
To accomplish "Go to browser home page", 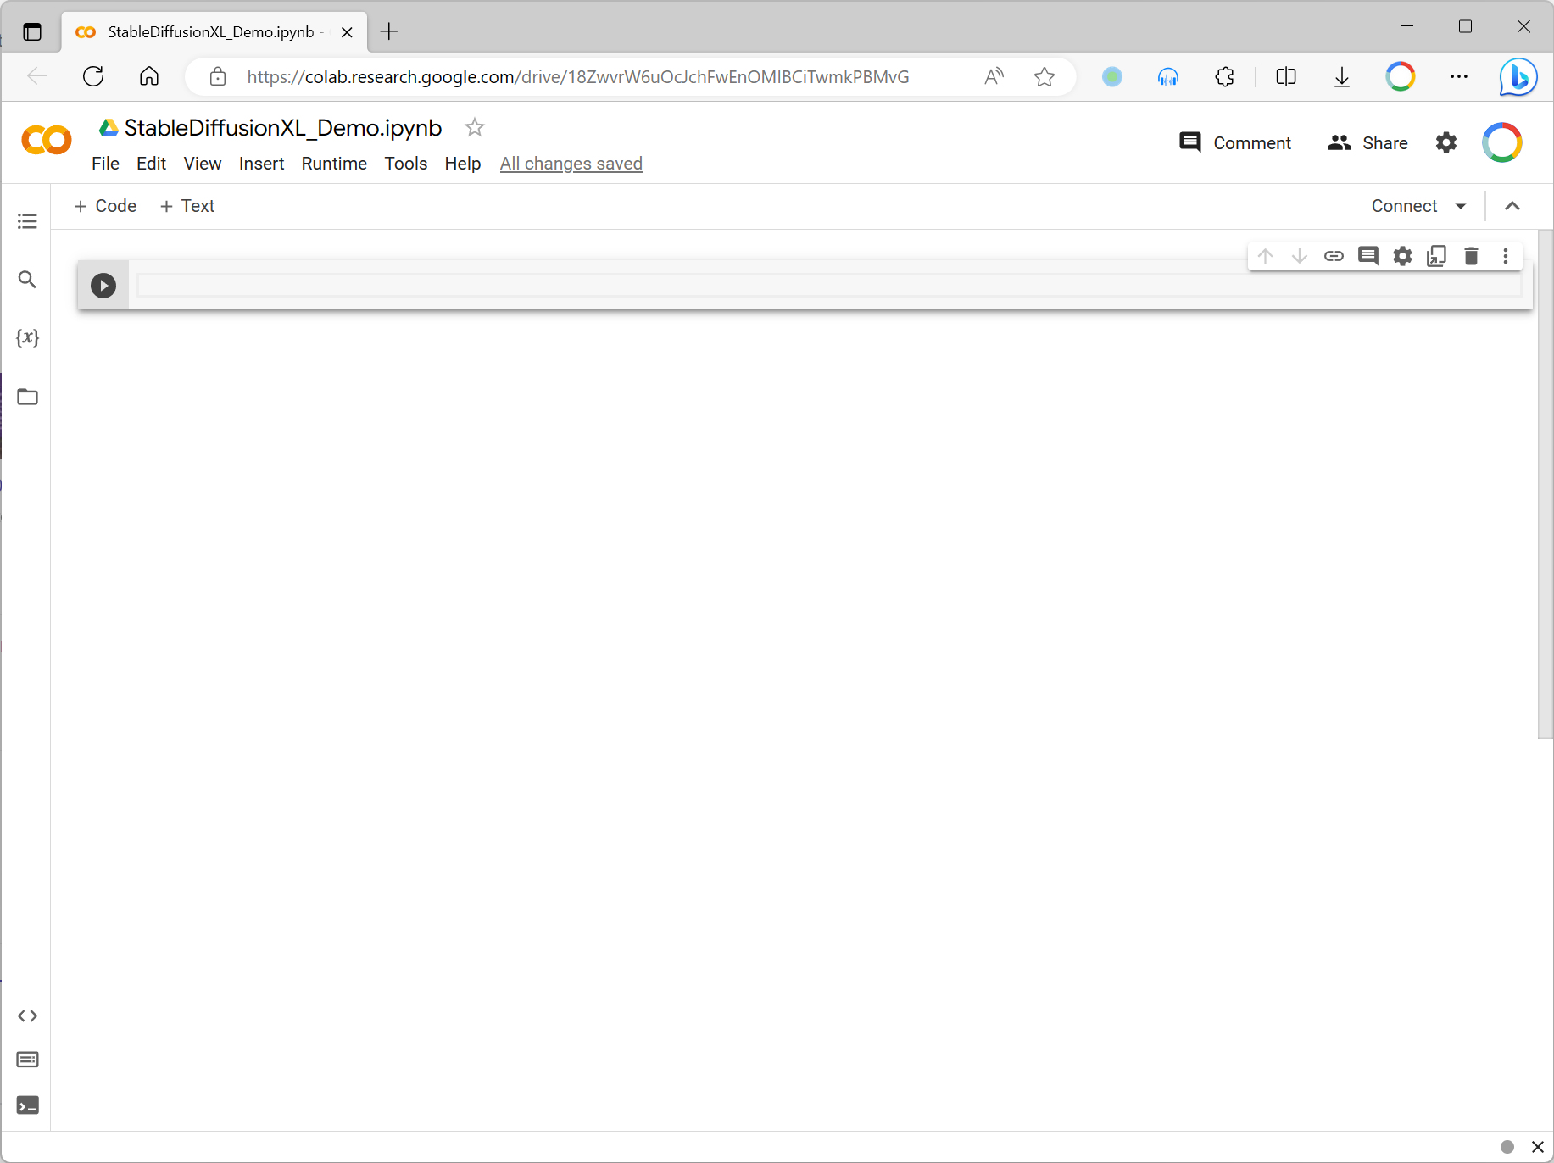I will coord(149,77).
